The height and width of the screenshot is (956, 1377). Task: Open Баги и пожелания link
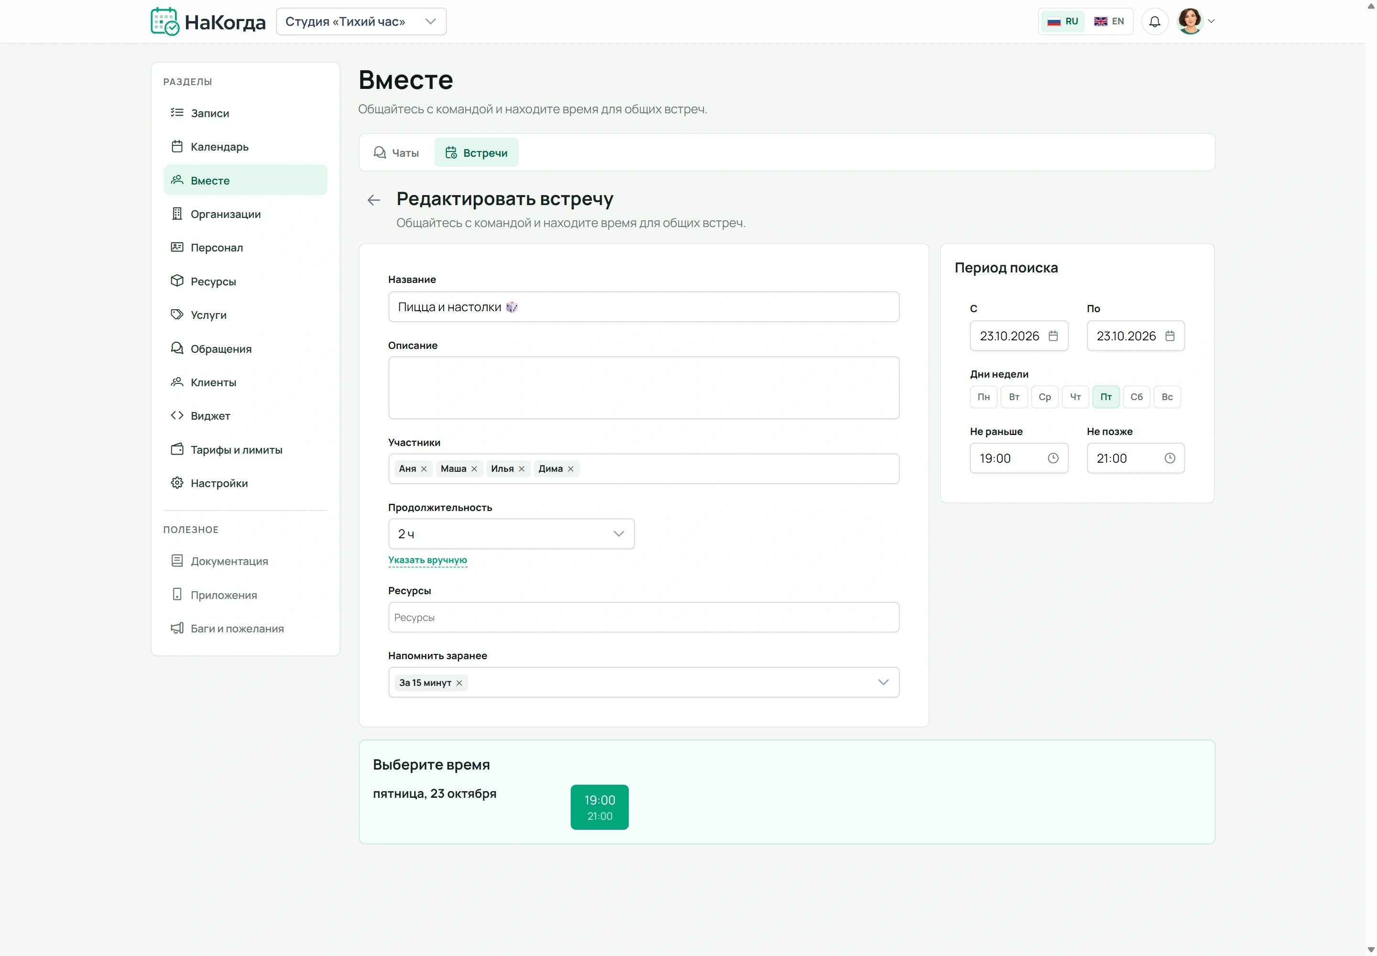point(245,629)
